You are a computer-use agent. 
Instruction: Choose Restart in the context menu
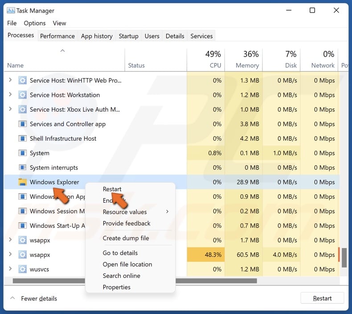tap(112, 189)
